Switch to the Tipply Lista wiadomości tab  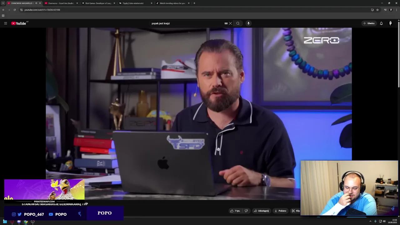coord(135,3)
